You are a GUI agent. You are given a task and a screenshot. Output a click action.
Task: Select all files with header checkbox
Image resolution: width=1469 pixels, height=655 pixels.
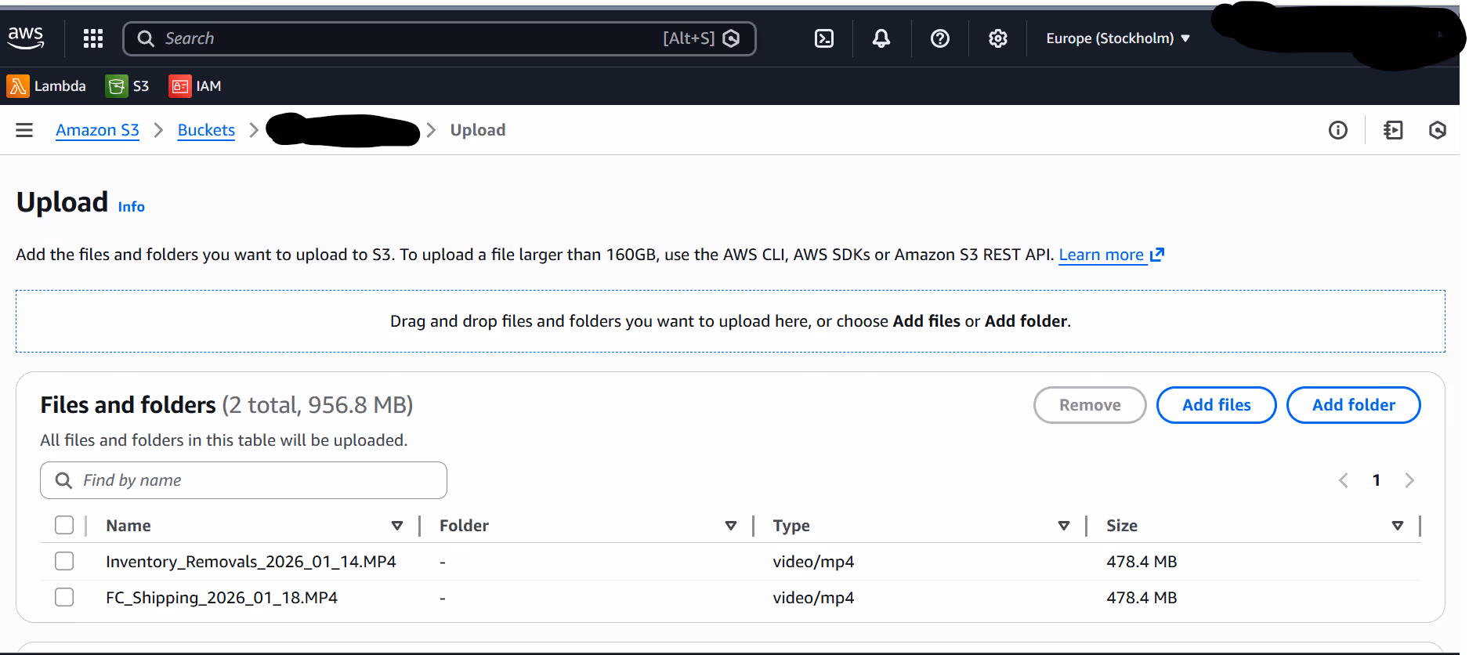[x=64, y=525]
